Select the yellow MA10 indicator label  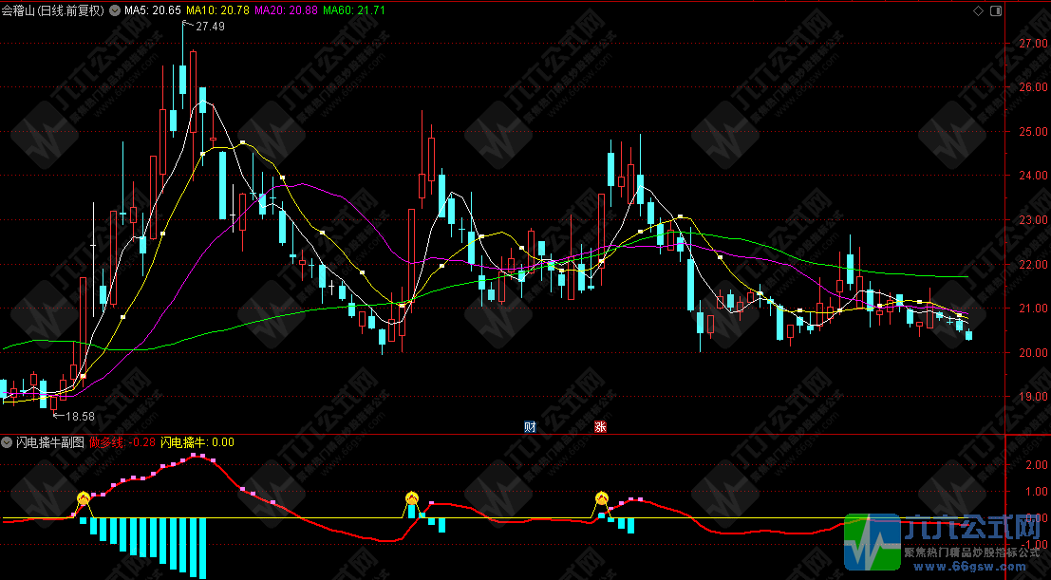217,9
